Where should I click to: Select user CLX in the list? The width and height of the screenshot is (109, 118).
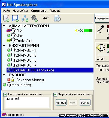pos(19,31)
